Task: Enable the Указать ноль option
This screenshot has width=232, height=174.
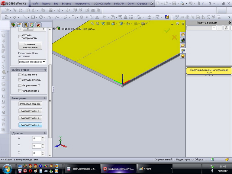Action: tap(20, 74)
